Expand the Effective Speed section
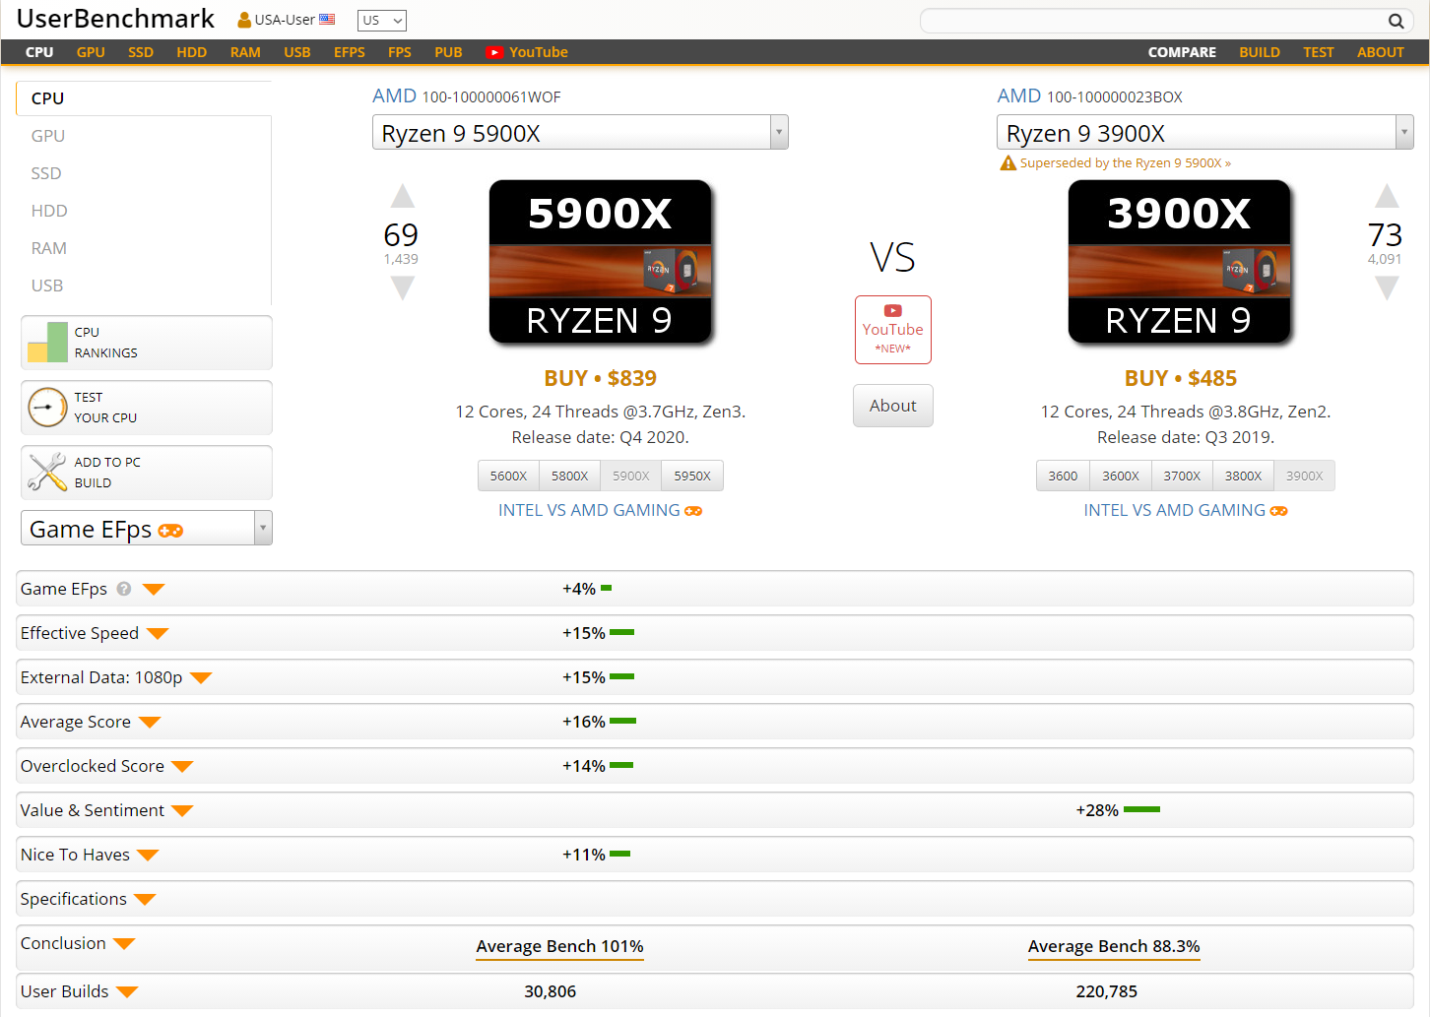 coord(158,633)
